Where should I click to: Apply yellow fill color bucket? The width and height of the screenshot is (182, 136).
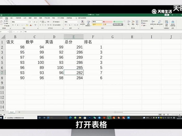(27, 25)
